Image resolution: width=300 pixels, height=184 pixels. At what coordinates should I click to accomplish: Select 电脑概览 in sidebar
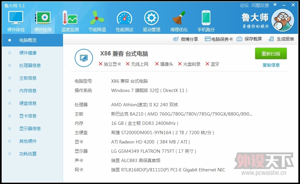32,40
